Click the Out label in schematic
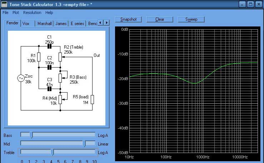 (x=97, y=55)
